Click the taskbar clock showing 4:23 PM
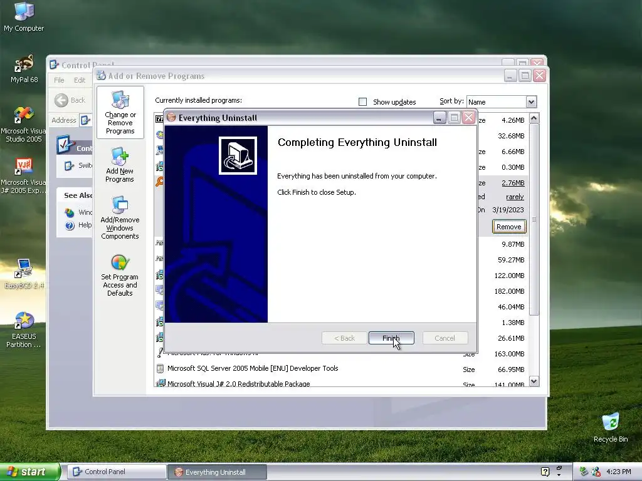 [619, 472]
